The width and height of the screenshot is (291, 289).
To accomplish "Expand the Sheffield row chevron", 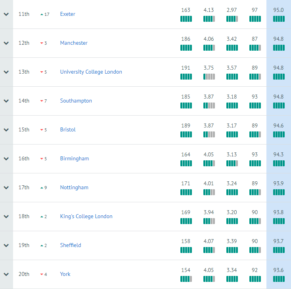I will click(x=6, y=245).
